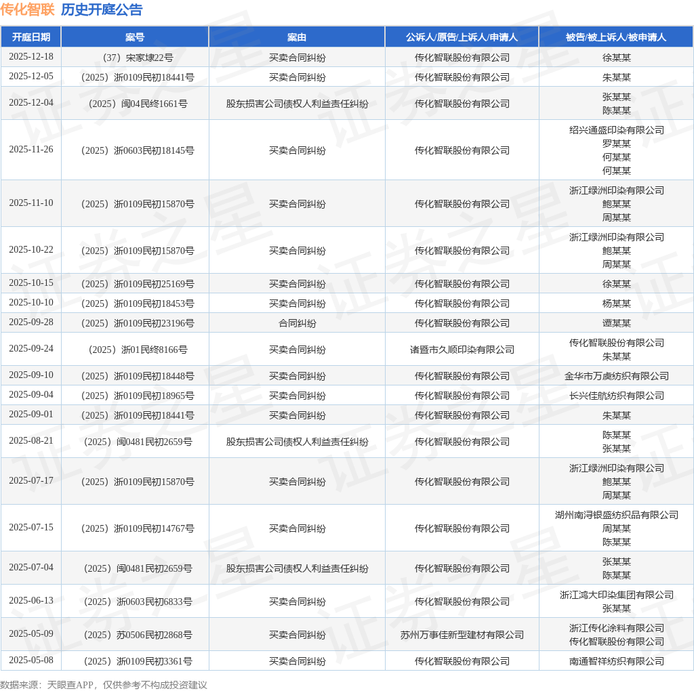Click date cell 2025-11-10
The image size is (694, 691).
(31, 203)
